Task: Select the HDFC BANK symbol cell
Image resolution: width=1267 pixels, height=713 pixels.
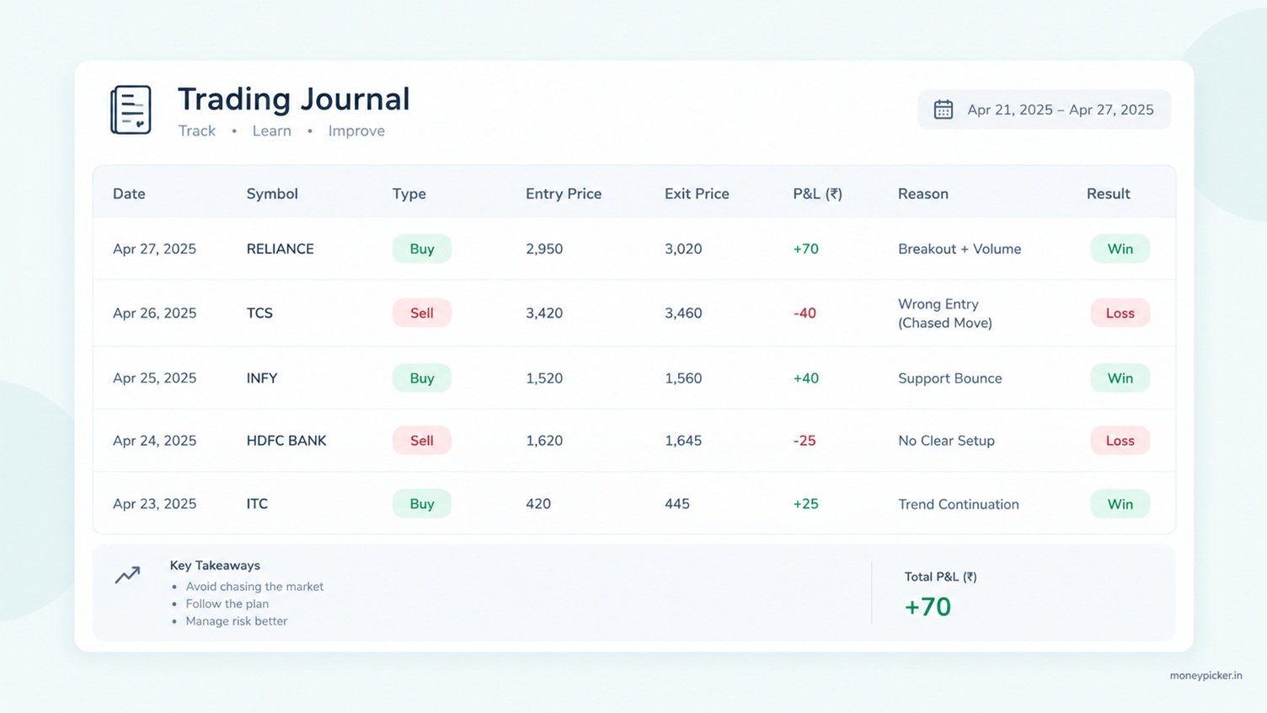Action: (286, 440)
